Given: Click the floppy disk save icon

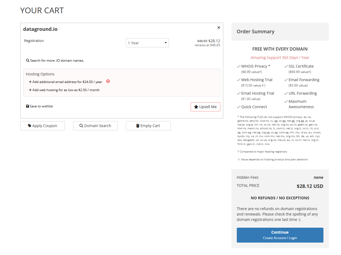Looking at the screenshot, I should tap(28, 106).
